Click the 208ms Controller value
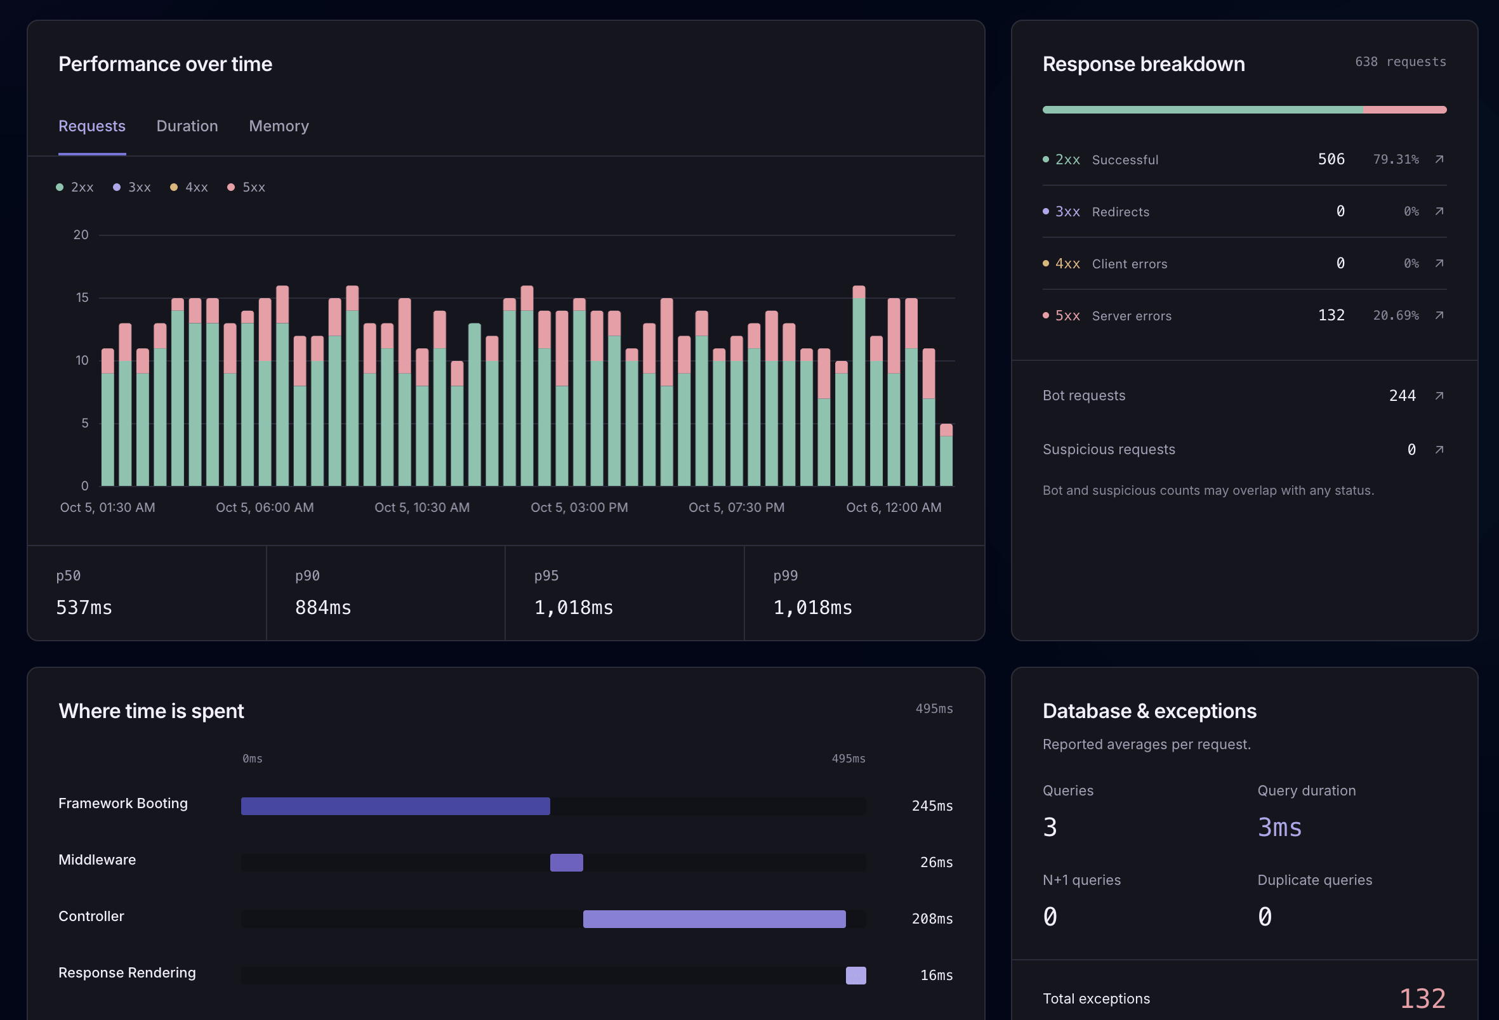Viewport: 1499px width, 1020px height. (x=932, y=919)
